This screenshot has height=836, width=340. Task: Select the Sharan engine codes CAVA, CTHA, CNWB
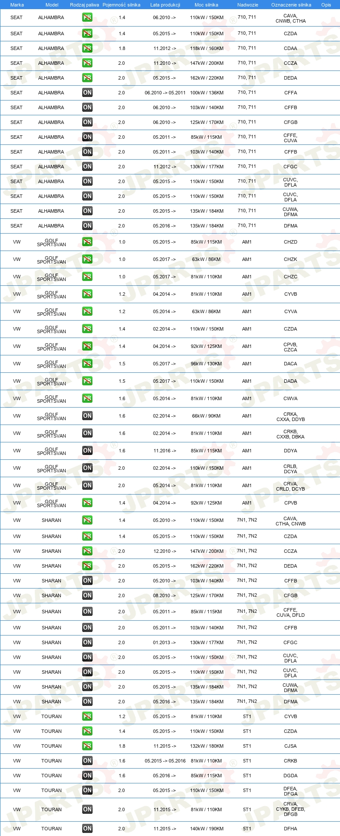tap(290, 521)
